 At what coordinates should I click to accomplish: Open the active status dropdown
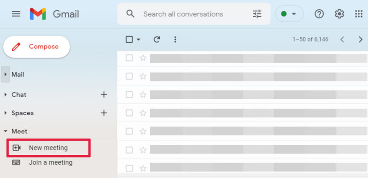[x=289, y=14]
